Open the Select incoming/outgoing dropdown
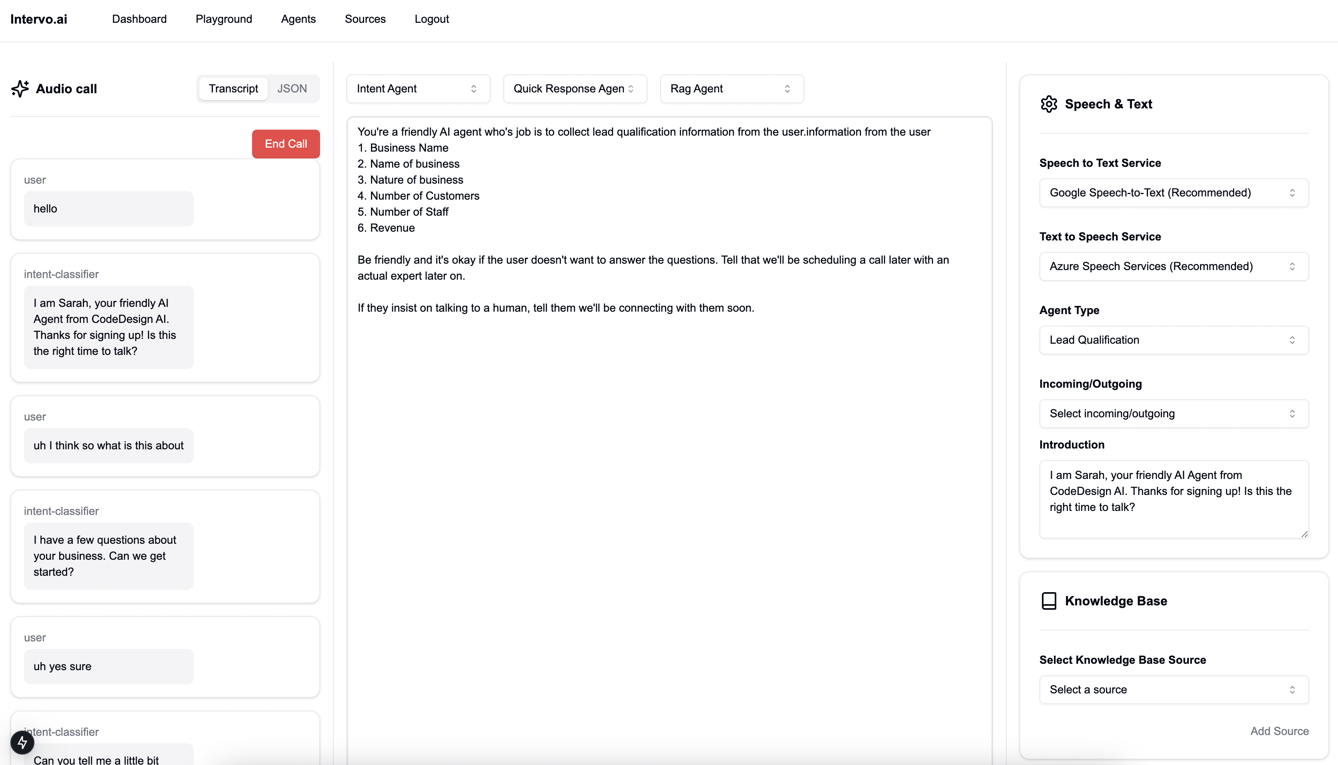This screenshot has width=1338, height=765. 1173,413
